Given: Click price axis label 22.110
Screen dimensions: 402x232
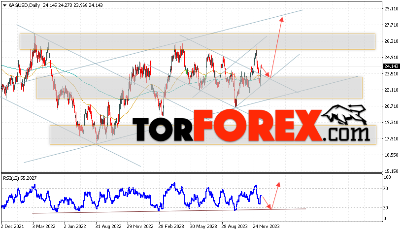Looking at the screenshot, I should click(x=392, y=90).
